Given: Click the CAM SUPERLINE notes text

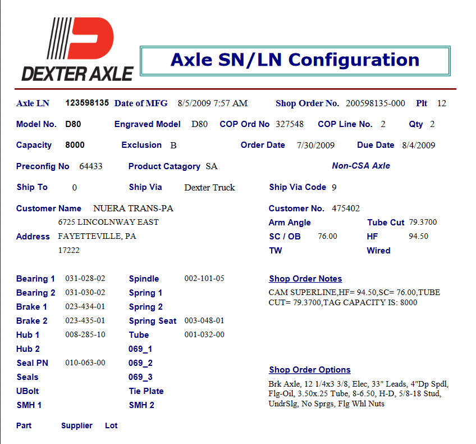Looking at the screenshot, I should click(354, 297).
